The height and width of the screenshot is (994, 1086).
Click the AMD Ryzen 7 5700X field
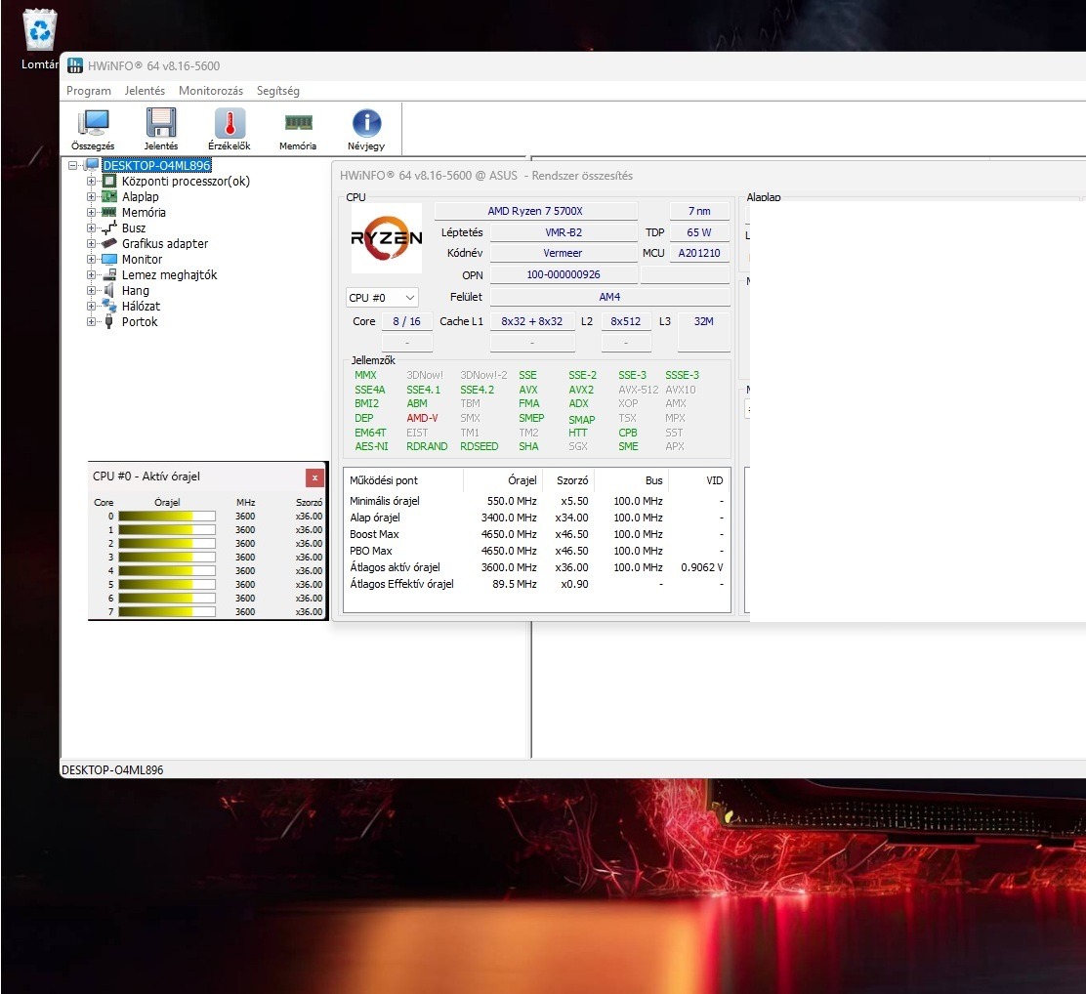pyautogui.click(x=535, y=211)
